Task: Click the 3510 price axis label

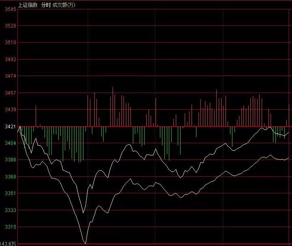Action: (x=11, y=42)
